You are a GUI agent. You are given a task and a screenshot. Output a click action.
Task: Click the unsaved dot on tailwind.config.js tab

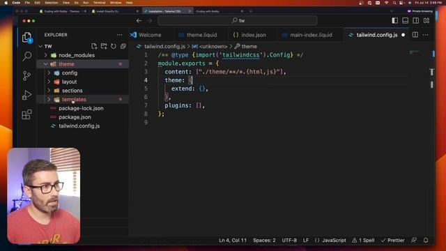(403, 35)
